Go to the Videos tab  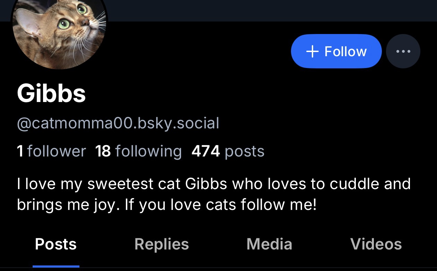coord(376,244)
